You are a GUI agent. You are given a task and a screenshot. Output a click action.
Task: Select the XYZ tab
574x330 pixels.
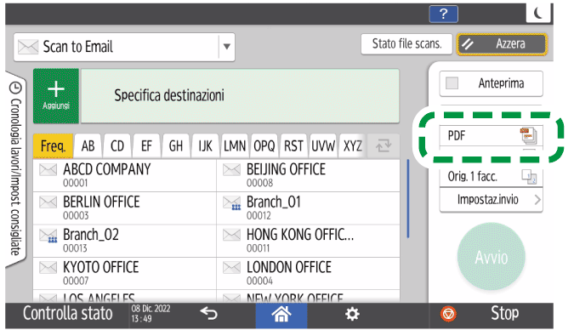coord(352,146)
